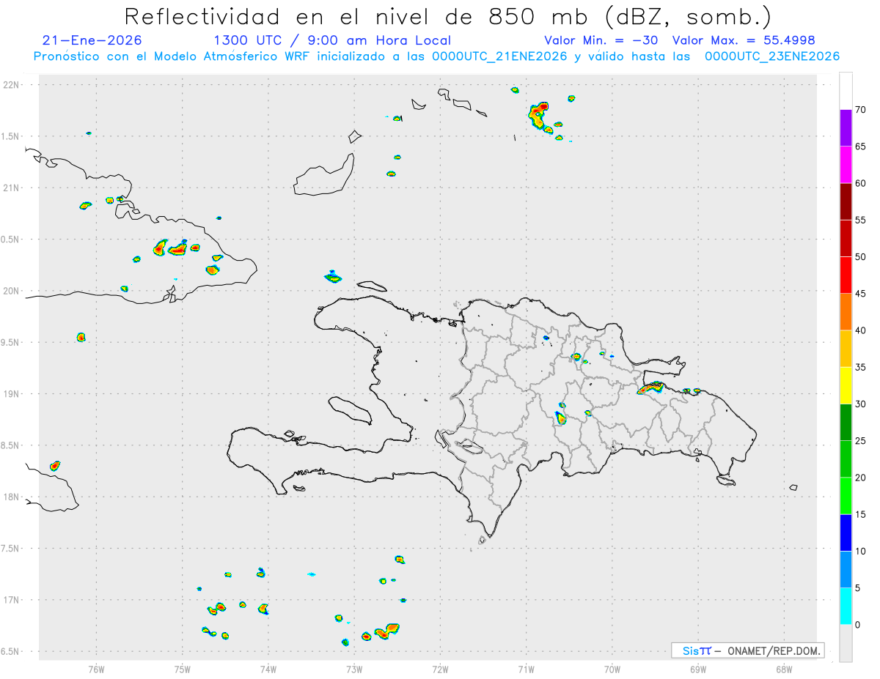
Task: Click the '22N' latitude axis label
Action: click(x=12, y=85)
